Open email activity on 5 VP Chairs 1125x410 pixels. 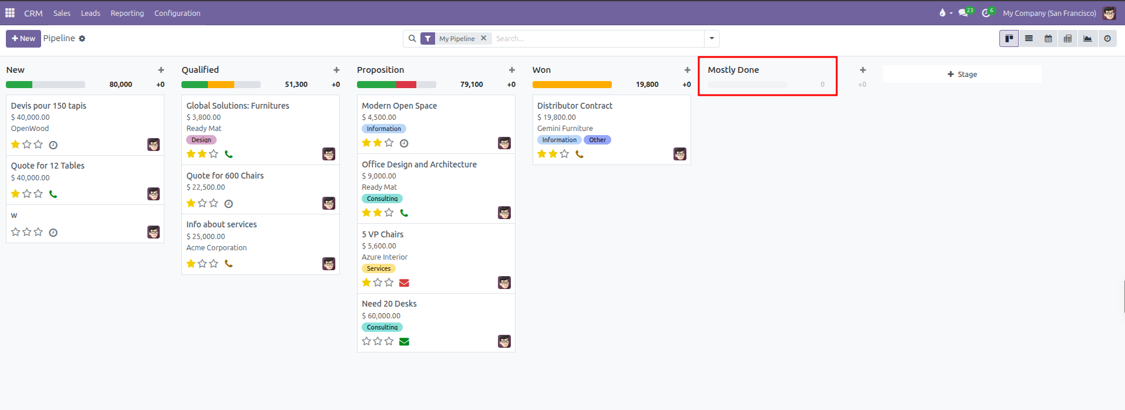tap(404, 283)
